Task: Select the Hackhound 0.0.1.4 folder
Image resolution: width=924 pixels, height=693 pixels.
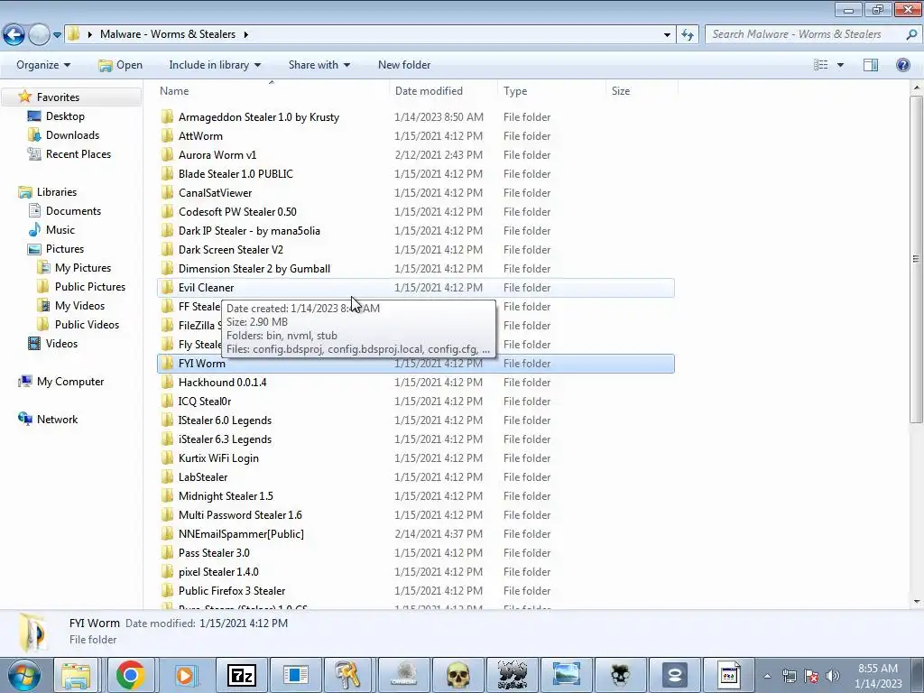Action: (415, 383)
